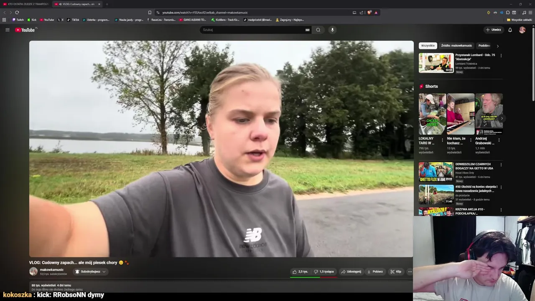Open the on-screen keyboard in search box
This screenshot has height=301, width=535.
pyautogui.click(x=307, y=30)
